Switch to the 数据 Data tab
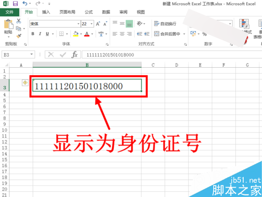262x197 pixels. [106, 12]
